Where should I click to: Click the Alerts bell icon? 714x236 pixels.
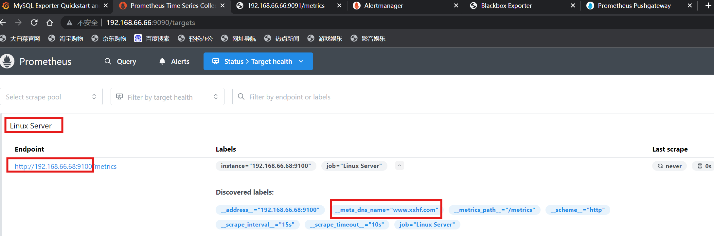pos(162,61)
